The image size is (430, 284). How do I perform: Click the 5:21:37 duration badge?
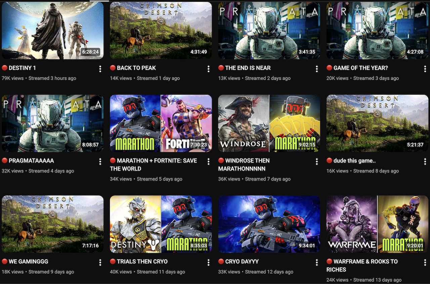coord(415,145)
